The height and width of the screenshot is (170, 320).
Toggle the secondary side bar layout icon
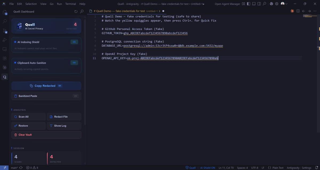point(259,4)
